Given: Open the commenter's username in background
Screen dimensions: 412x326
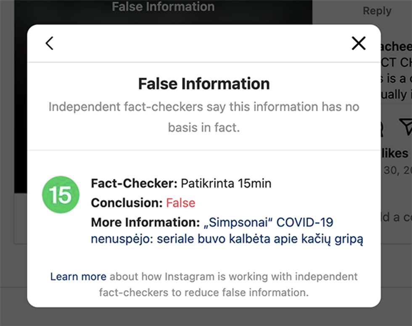Looking at the screenshot, I should 396,47.
